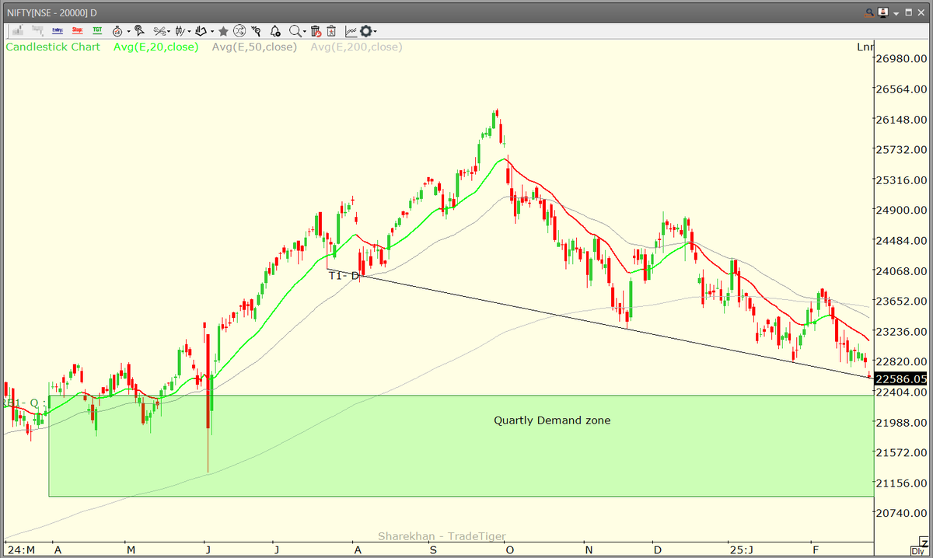Screen dimensions: 933x558
Task: Click the trash bin delete drawing icon
Action: point(316,31)
